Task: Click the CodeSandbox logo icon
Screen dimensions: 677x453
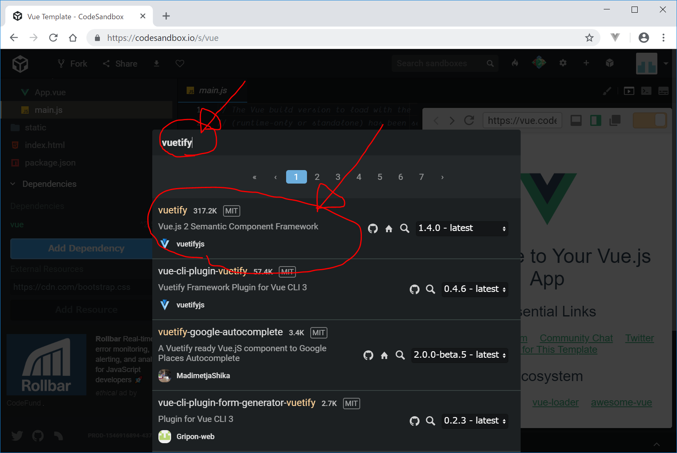Action: point(20,64)
